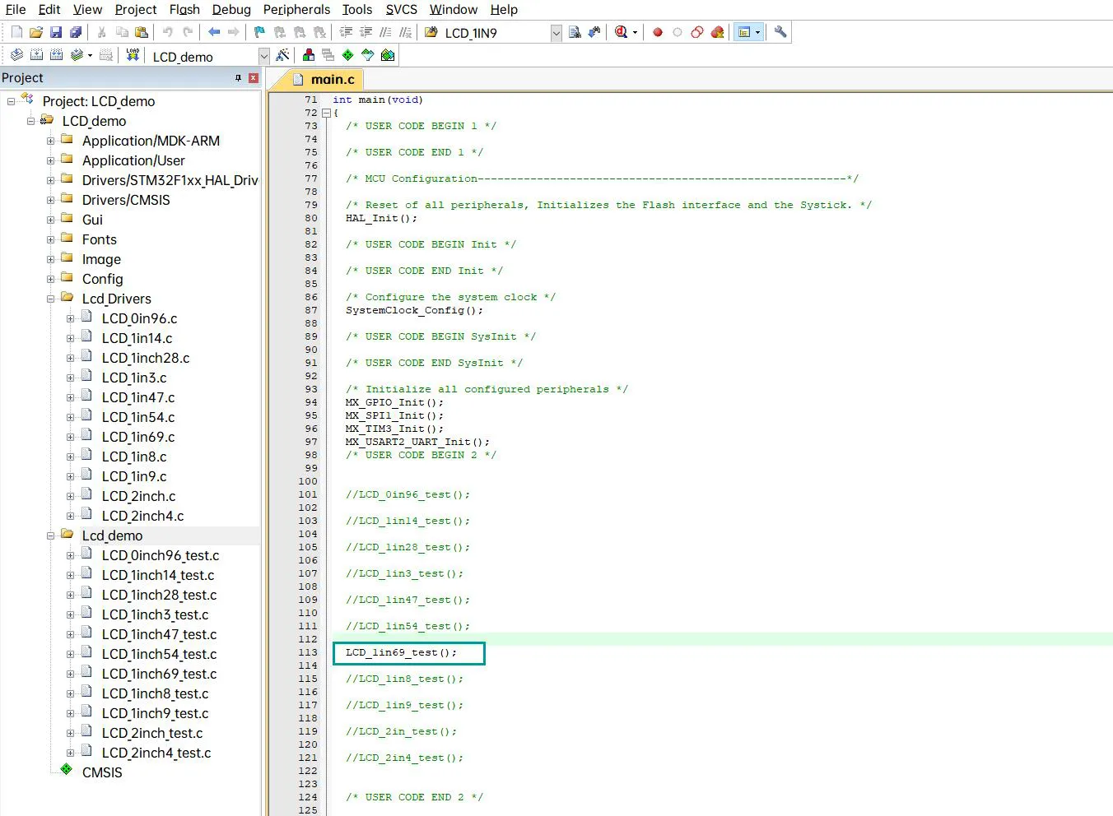Click the Save All icon

point(76,32)
